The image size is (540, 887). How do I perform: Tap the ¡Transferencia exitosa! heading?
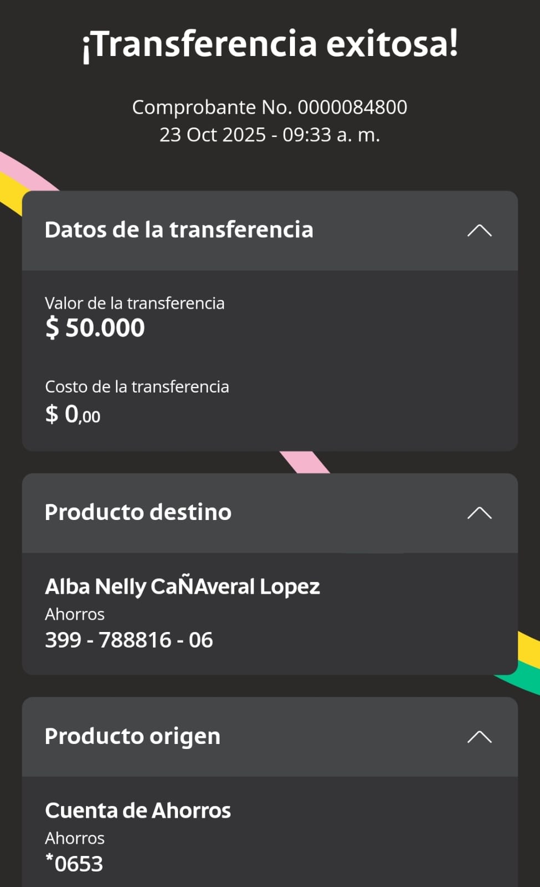click(270, 44)
